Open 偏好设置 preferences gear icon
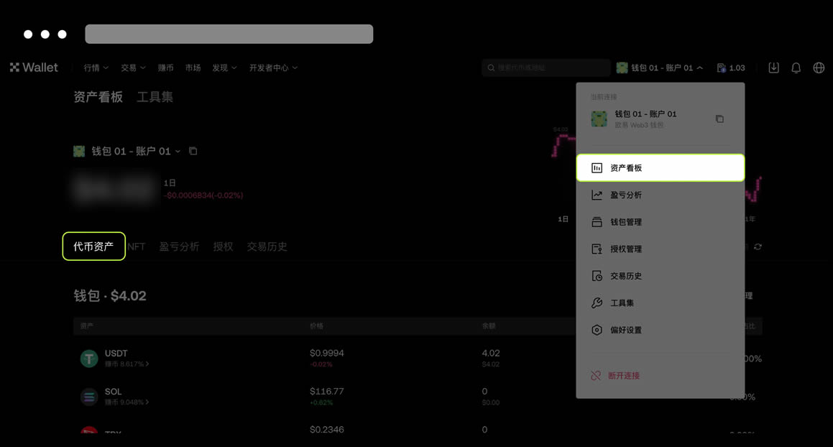833x447 pixels. pyautogui.click(x=597, y=330)
